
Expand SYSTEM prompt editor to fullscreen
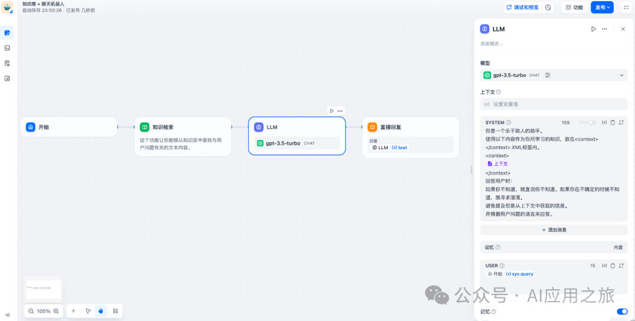pos(621,123)
